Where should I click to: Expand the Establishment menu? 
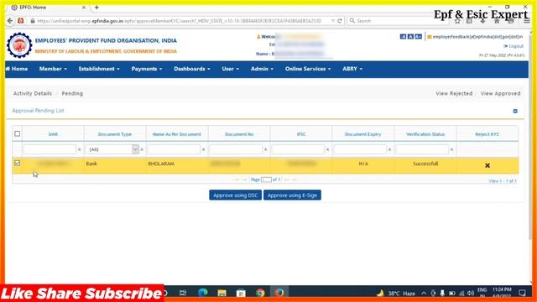click(x=99, y=69)
